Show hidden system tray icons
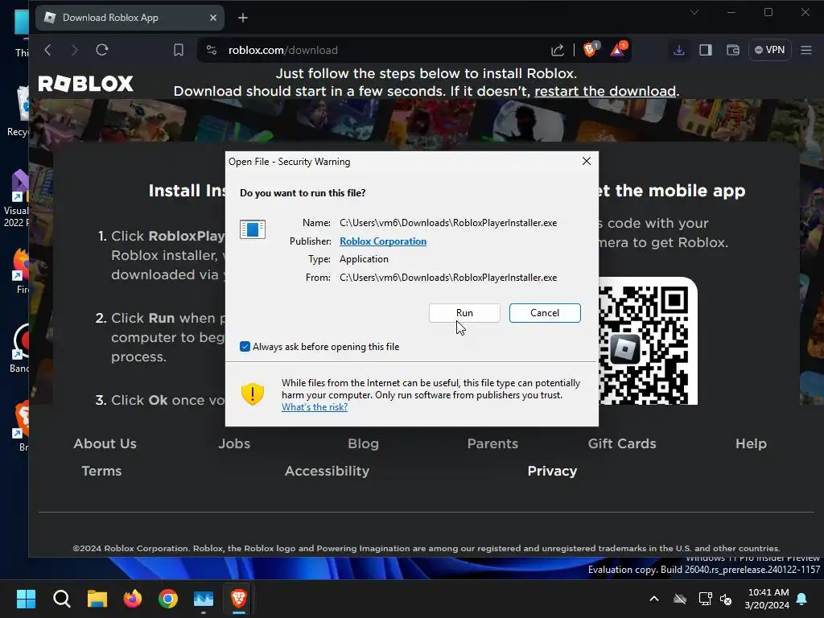 pyautogui.click(x=654, y=599)
